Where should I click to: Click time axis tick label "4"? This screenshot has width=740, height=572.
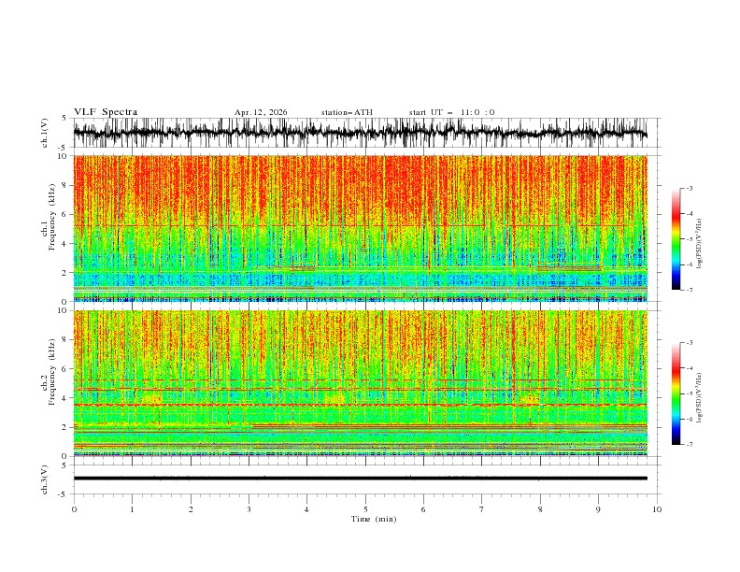[x=306, y=509]
